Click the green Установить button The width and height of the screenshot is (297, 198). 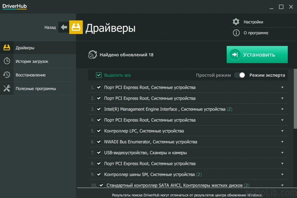click(x=257, y=54)
